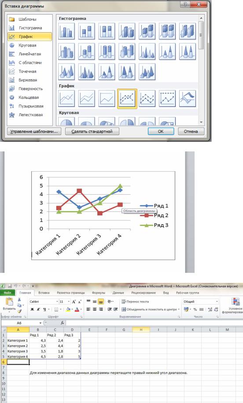
Task: Pick the 3-D clustered column thumbnail
Action: pyautogui.click(x=127, y=31)
